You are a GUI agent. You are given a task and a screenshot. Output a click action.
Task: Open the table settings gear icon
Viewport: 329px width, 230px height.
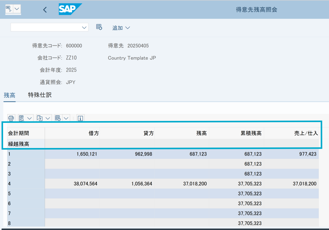[x=58, y=118]
